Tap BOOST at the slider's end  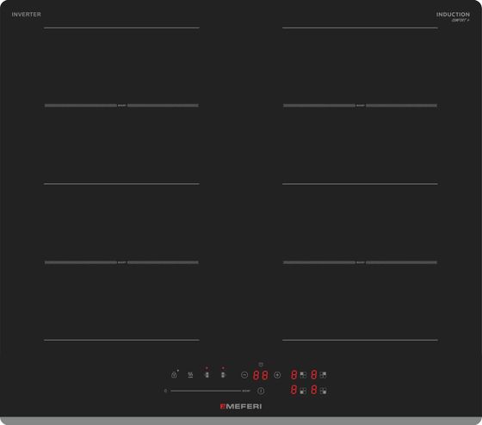click(x=246, y=391)
